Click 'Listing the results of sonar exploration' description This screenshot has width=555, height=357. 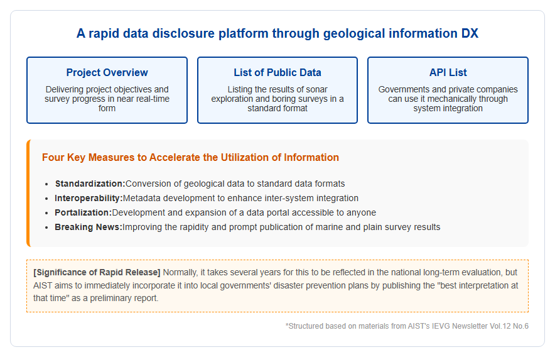coord(277,99)
